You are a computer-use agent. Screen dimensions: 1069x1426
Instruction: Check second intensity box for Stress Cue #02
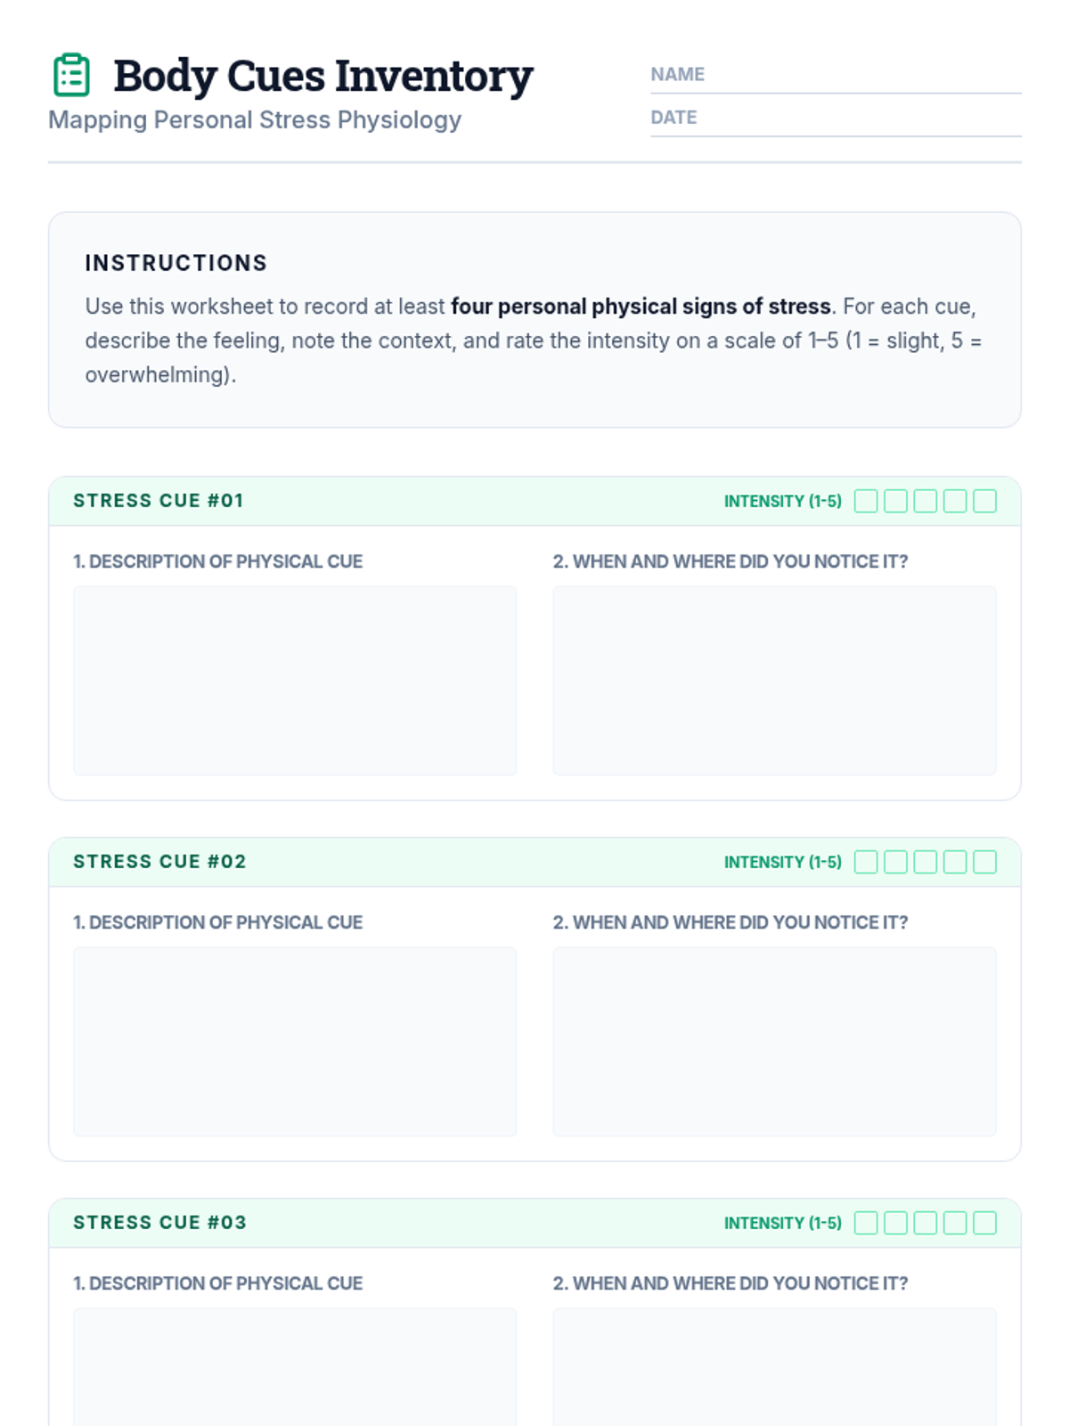click(x=895, y=862)
